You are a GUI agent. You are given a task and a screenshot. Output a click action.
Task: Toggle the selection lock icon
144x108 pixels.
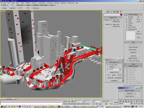[x=69, y=101]
